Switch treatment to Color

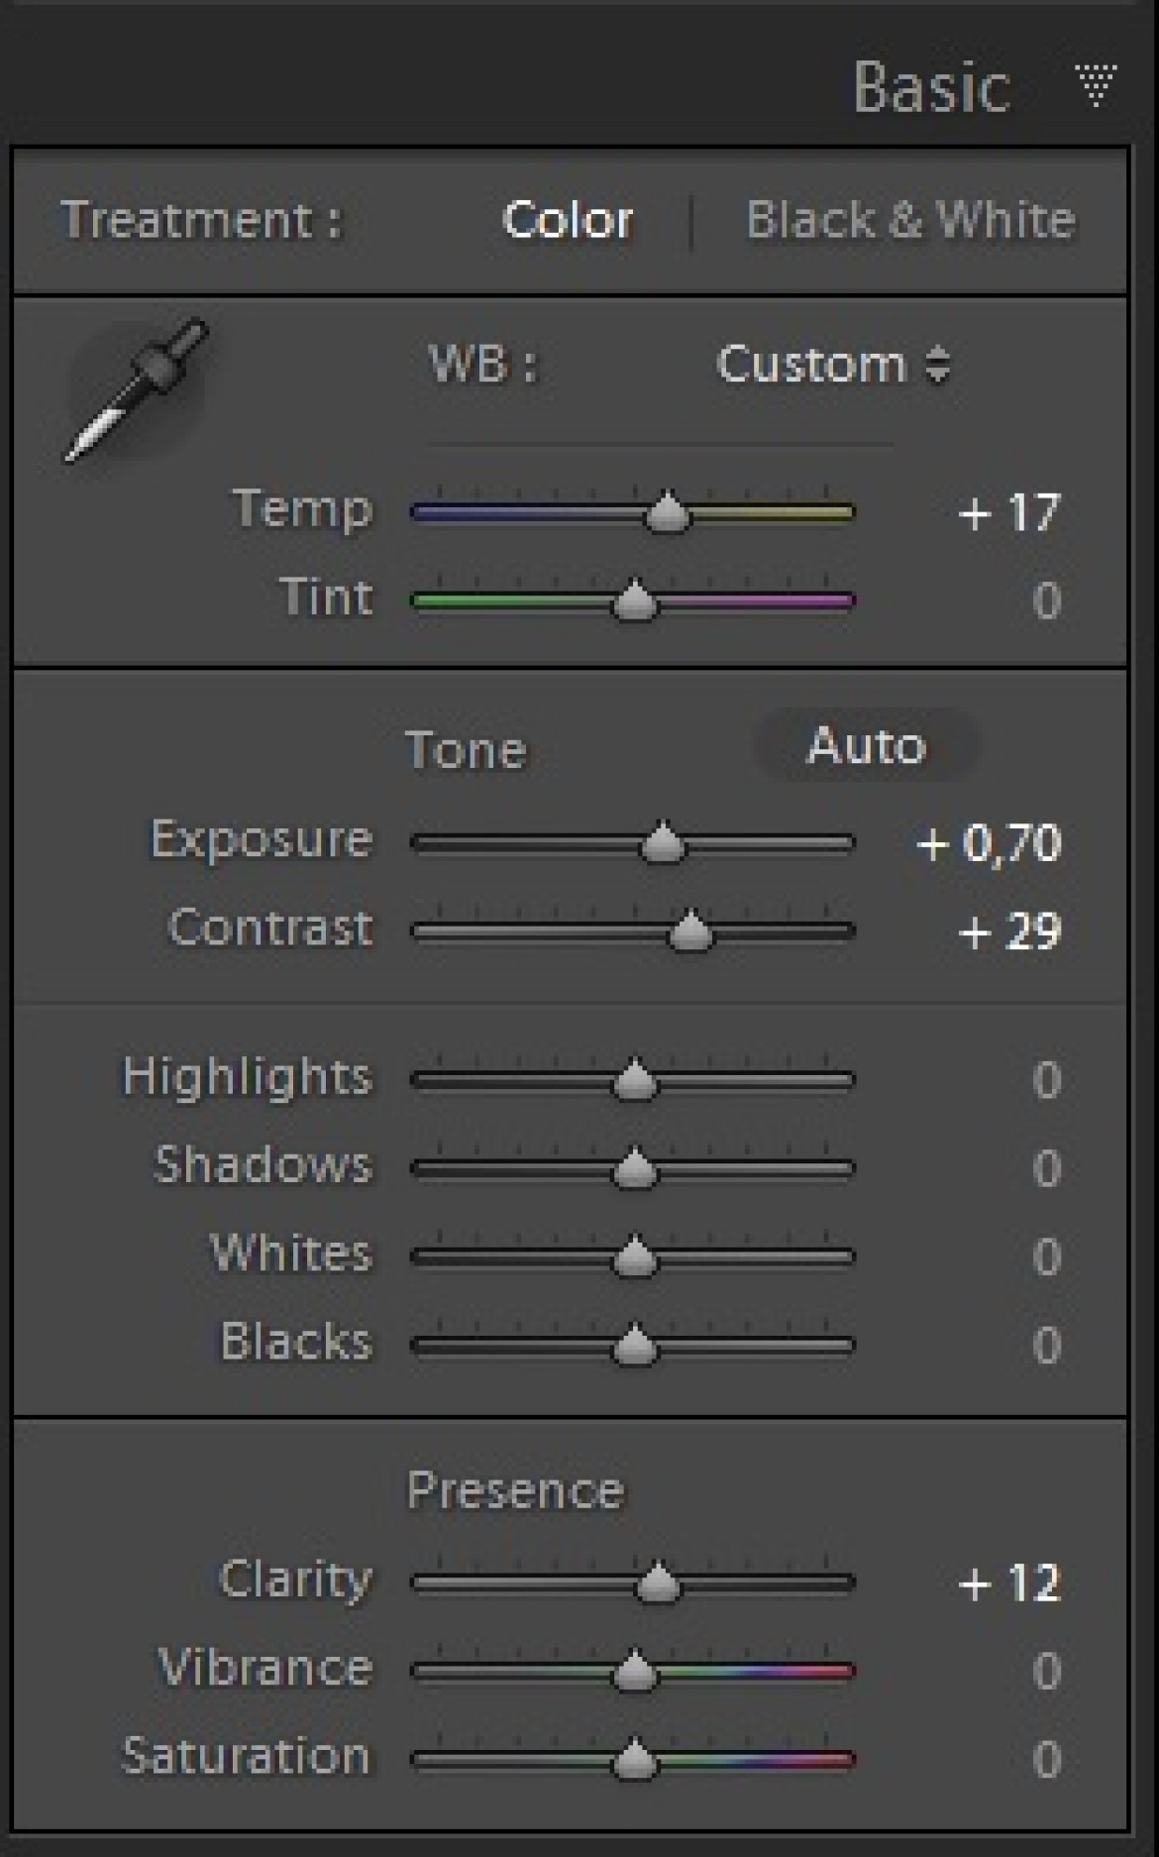tap(568, 219)
